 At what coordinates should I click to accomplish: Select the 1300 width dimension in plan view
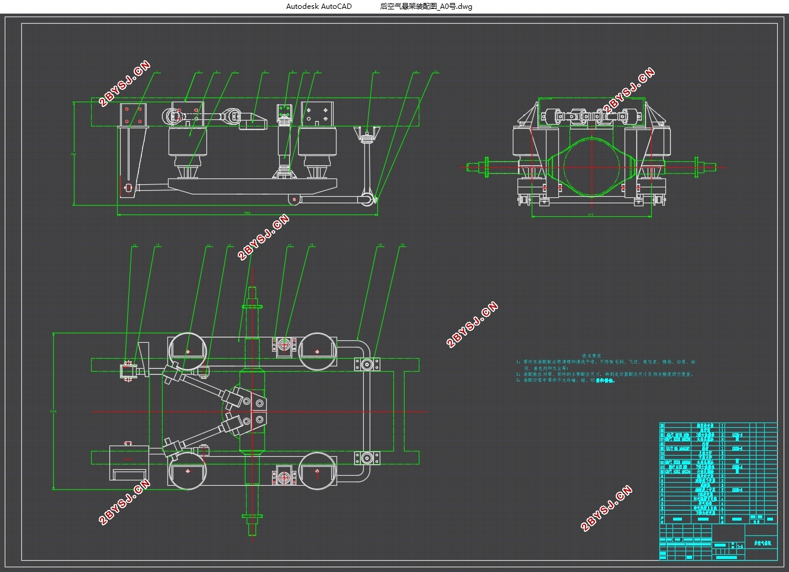click(54, 411)
